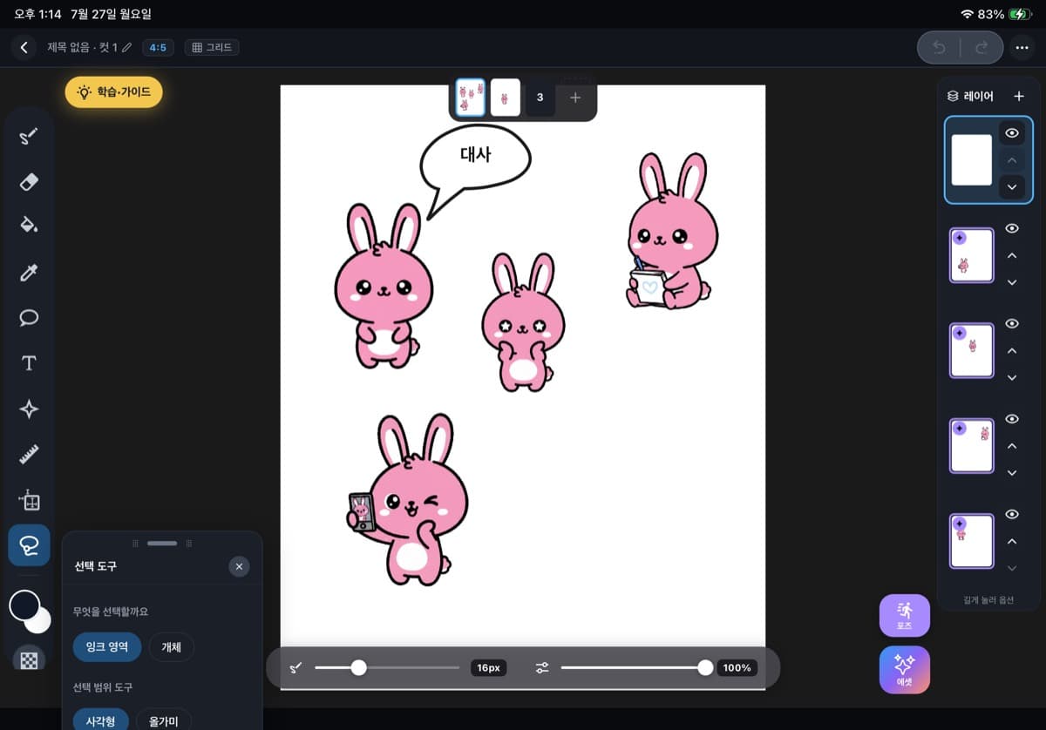Add a new layer with the plus icon
This screenshot has height=730, width=1046.
point(1018,96)
